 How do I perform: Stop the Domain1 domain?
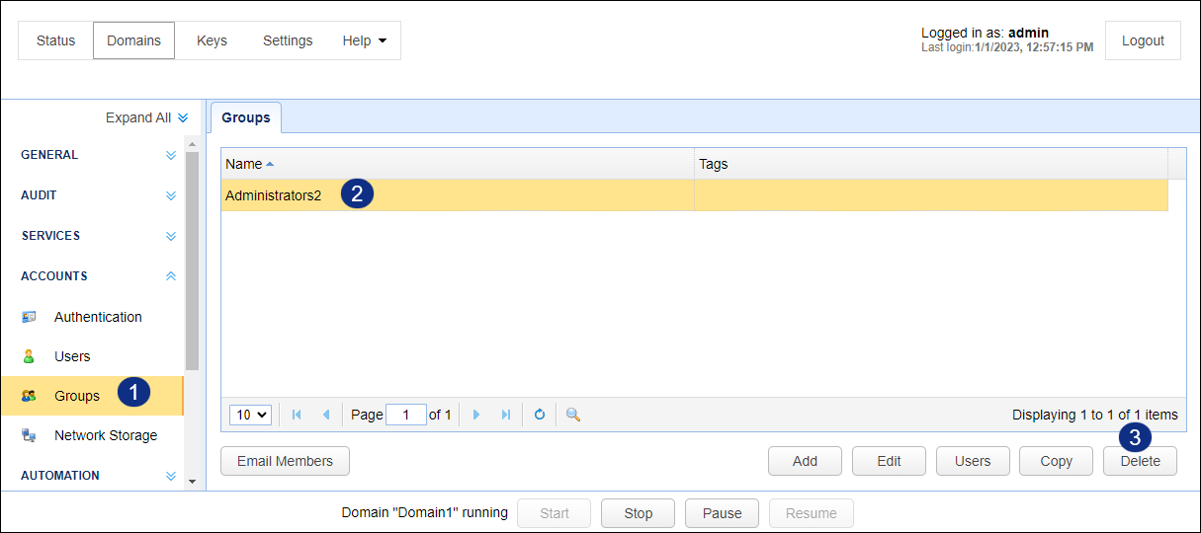(639, 513)
